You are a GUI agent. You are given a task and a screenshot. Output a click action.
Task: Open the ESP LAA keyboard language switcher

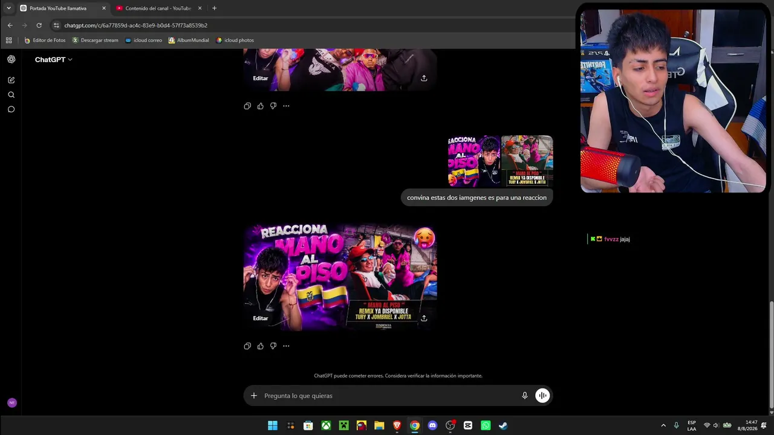coord(692,425)
